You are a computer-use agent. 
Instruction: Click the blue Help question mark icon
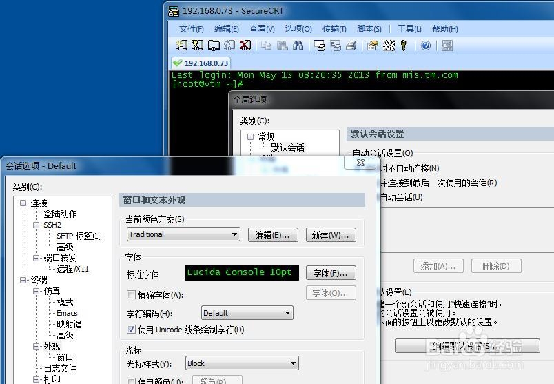click(x=426, y=46)
